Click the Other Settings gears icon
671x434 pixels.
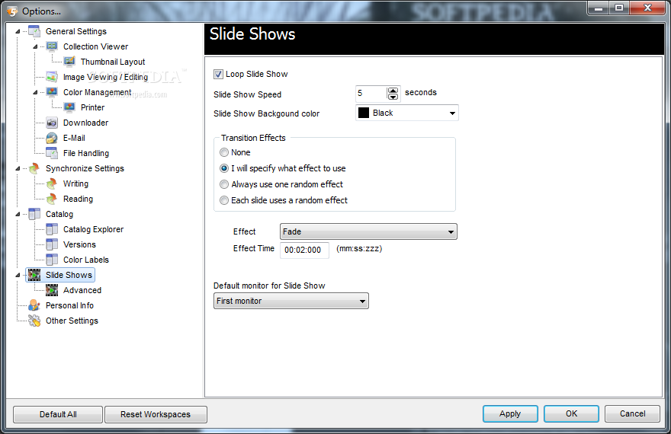pyautogui.click(x=34, y=321)
